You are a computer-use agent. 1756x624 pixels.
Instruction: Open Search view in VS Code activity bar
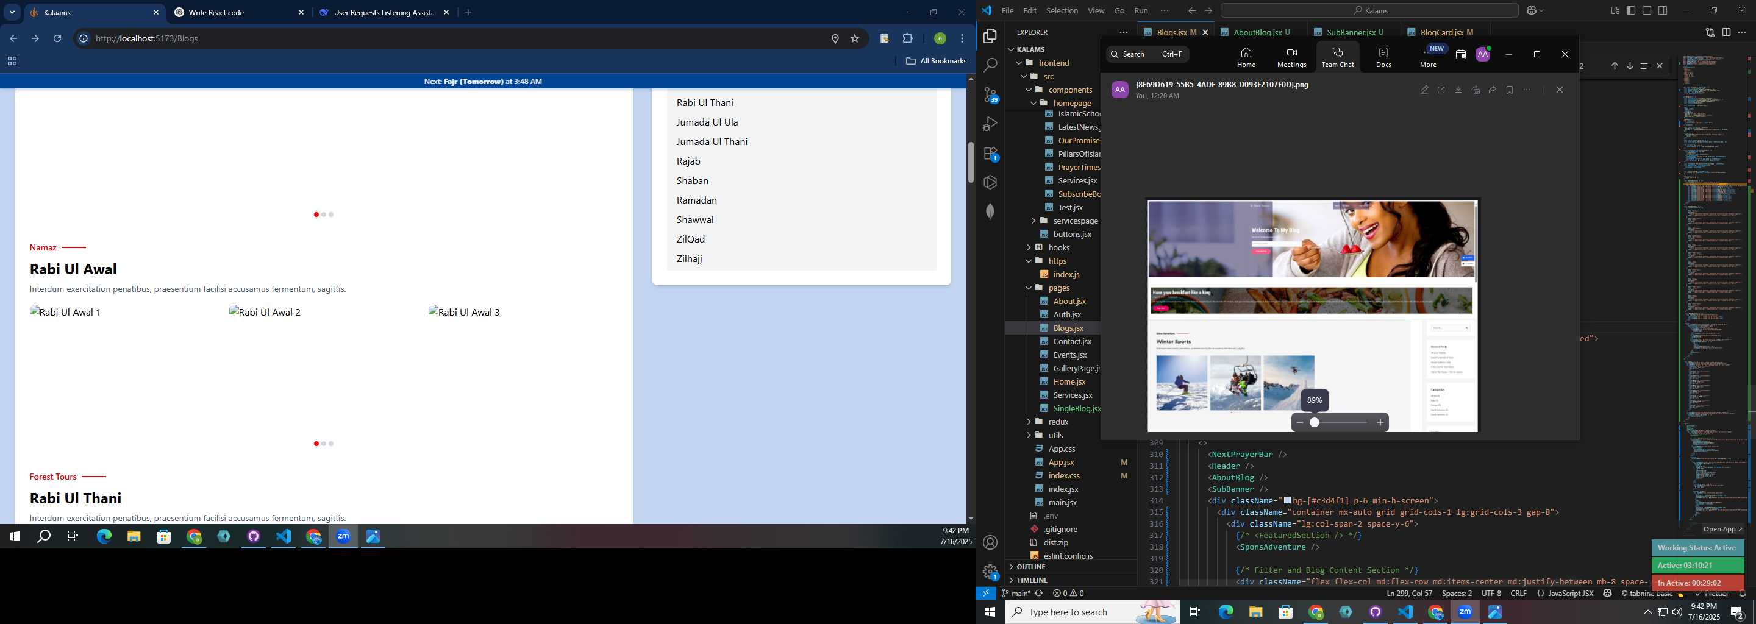[990, 65]
